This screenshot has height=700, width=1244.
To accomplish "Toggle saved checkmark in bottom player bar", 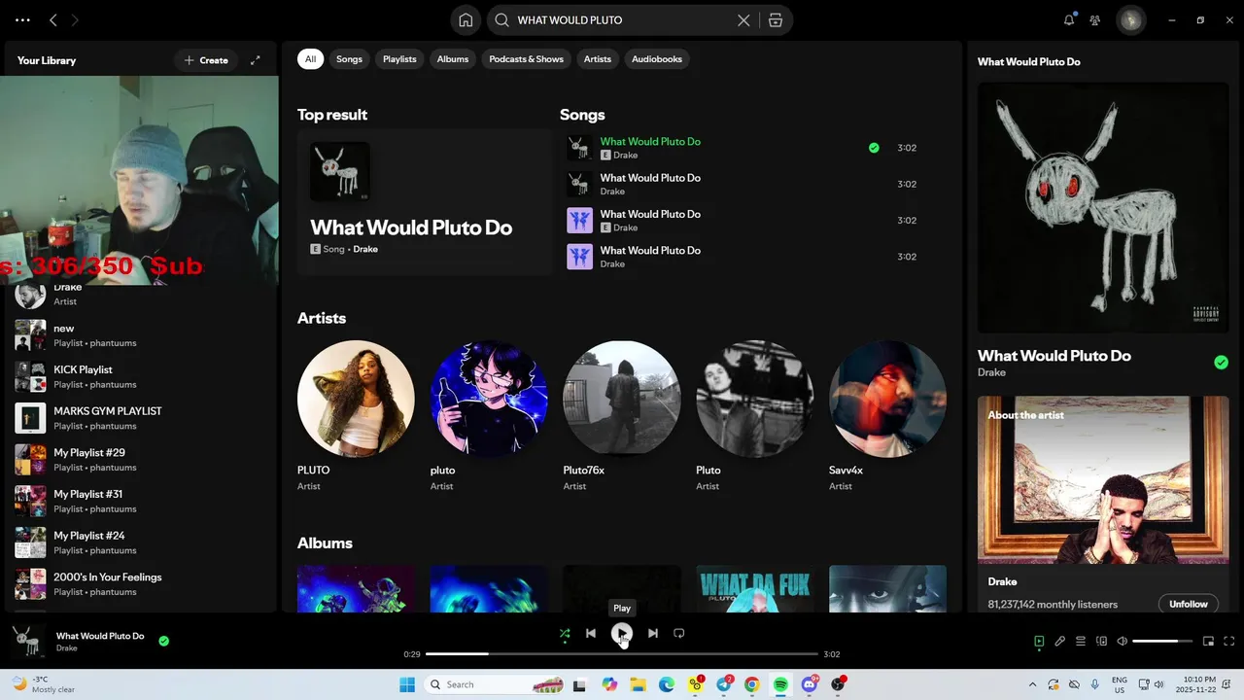I will point(163,641).
